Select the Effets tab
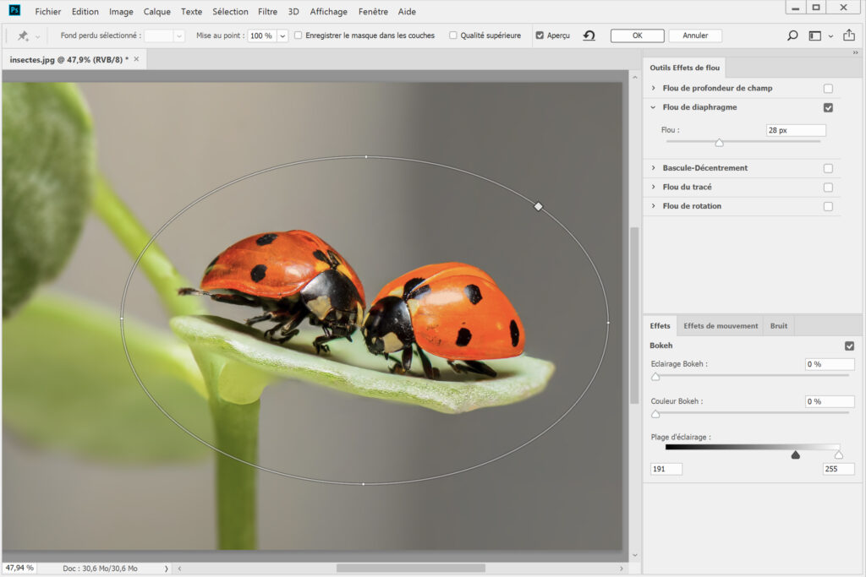Image resolution: width=866 pixels, height=577 pixels. pyautogui.click(x=660, y=326)
